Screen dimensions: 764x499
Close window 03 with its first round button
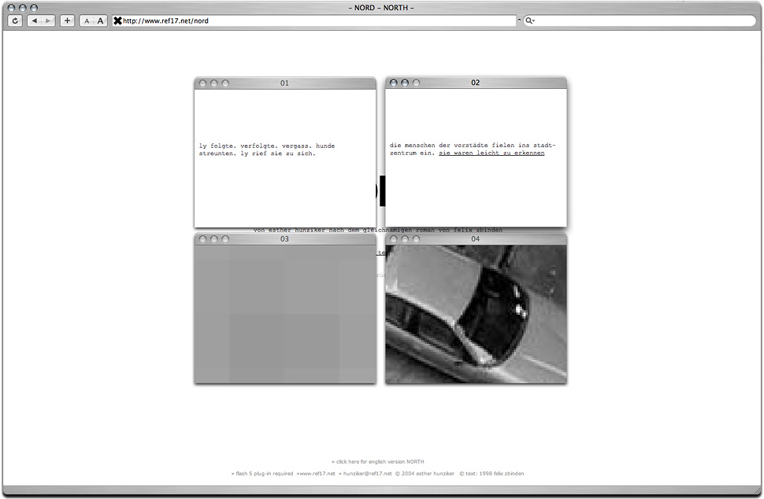202,238
